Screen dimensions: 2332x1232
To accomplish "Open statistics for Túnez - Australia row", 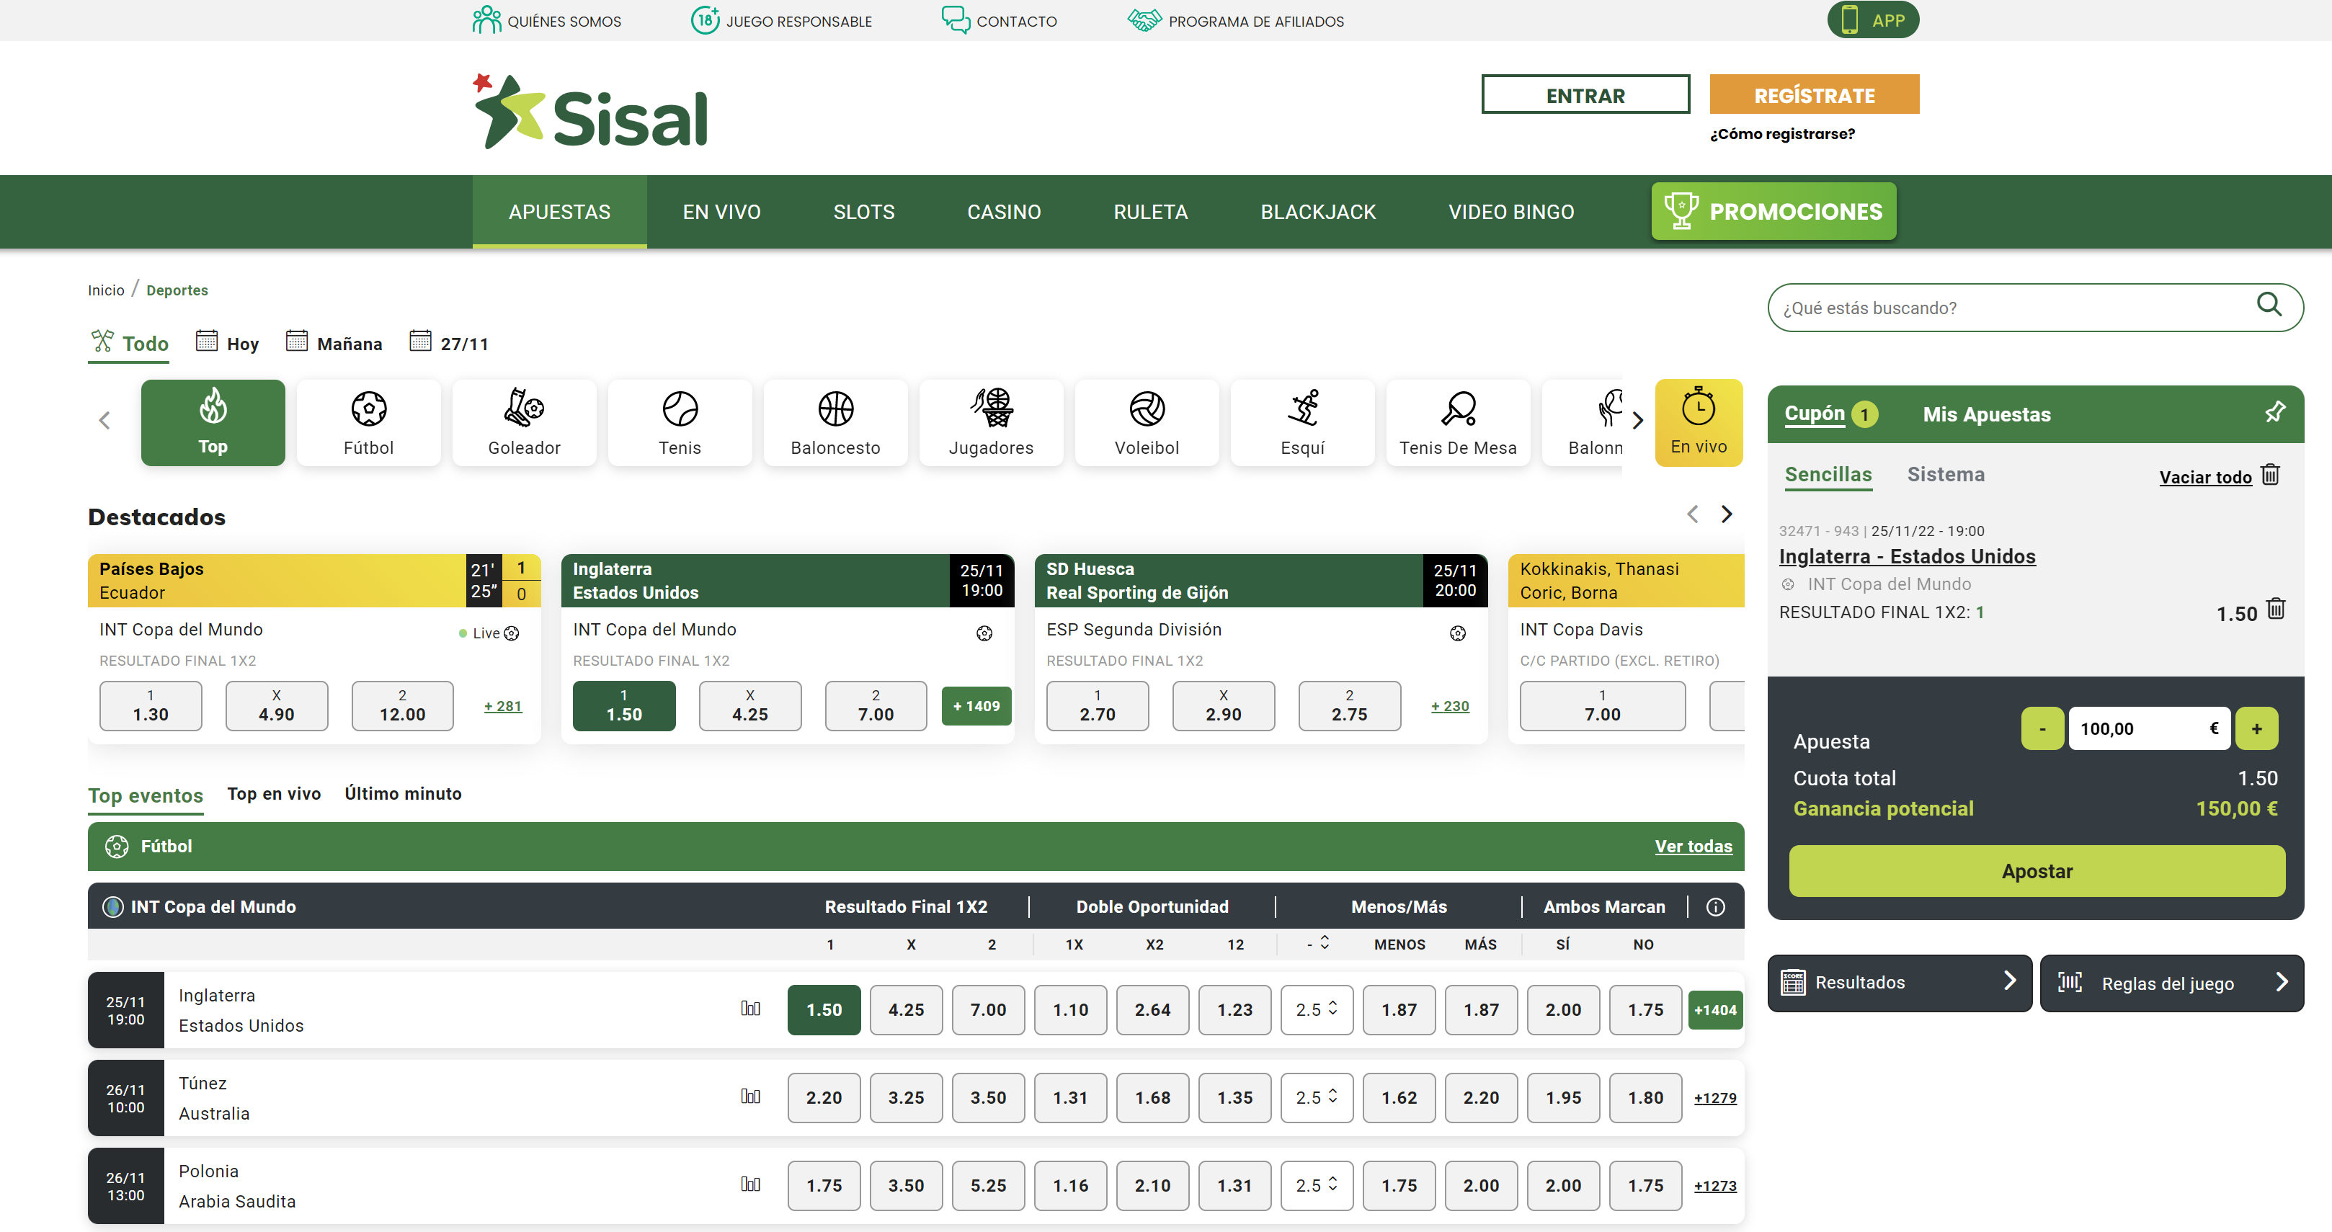I will point(750,1097).
